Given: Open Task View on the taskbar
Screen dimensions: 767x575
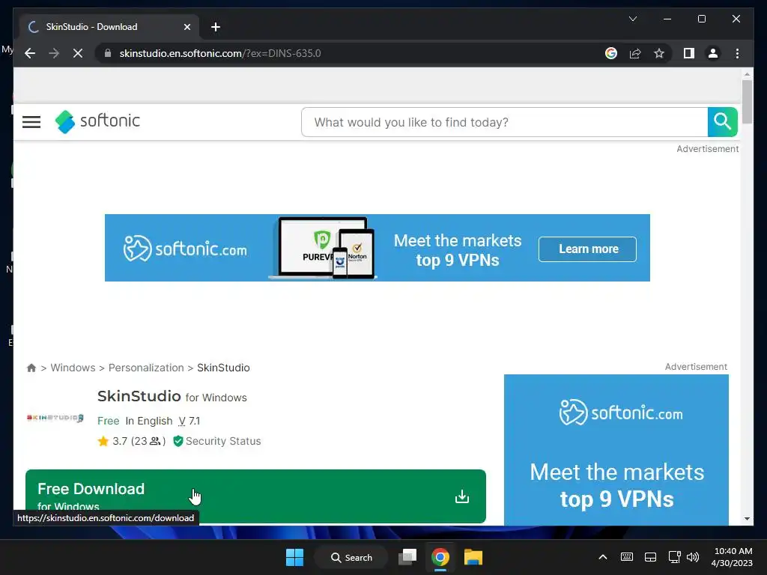Looking at the screenshot, I should [407, 557].
